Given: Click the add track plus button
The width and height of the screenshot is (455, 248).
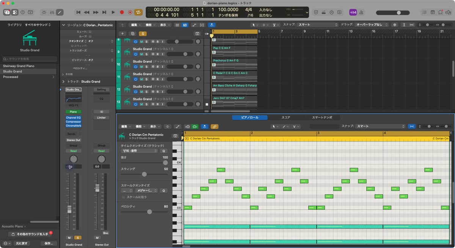Looking at the screenshot, I should (x=122, y=34).
